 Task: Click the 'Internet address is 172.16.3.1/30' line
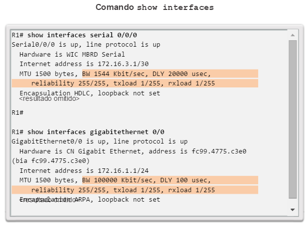click(84, 64)
